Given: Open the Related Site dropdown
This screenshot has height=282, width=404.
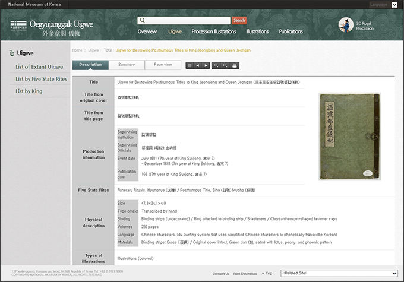Looking at the screenshot, I should pyautogui.click(x=339, y=273).
